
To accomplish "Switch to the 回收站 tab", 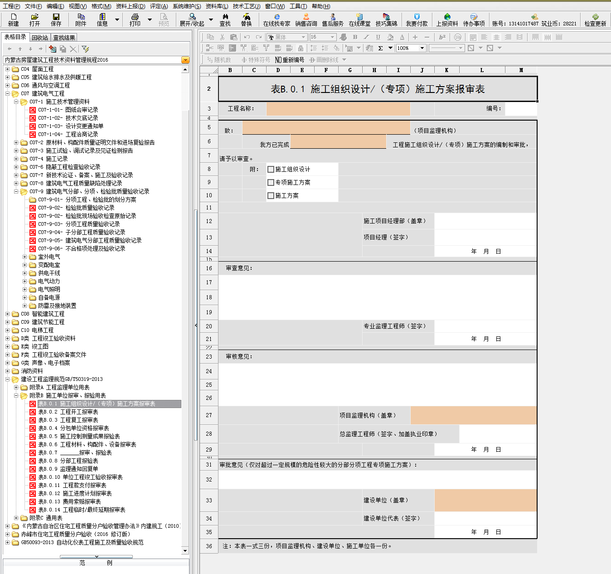I will click(40, 38).
